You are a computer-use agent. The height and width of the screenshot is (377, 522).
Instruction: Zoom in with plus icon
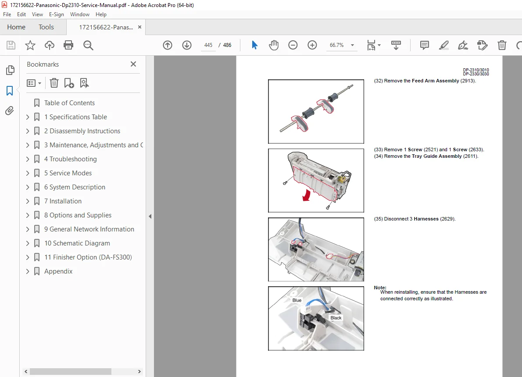click(312, 45)
